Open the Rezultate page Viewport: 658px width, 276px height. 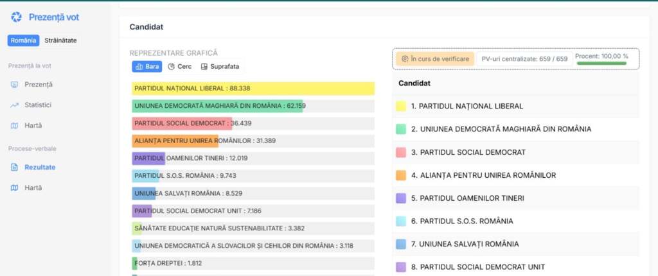click(39, 168)
